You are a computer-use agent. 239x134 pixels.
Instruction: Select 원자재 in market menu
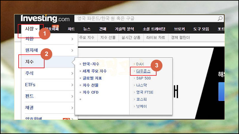[31, 50]
